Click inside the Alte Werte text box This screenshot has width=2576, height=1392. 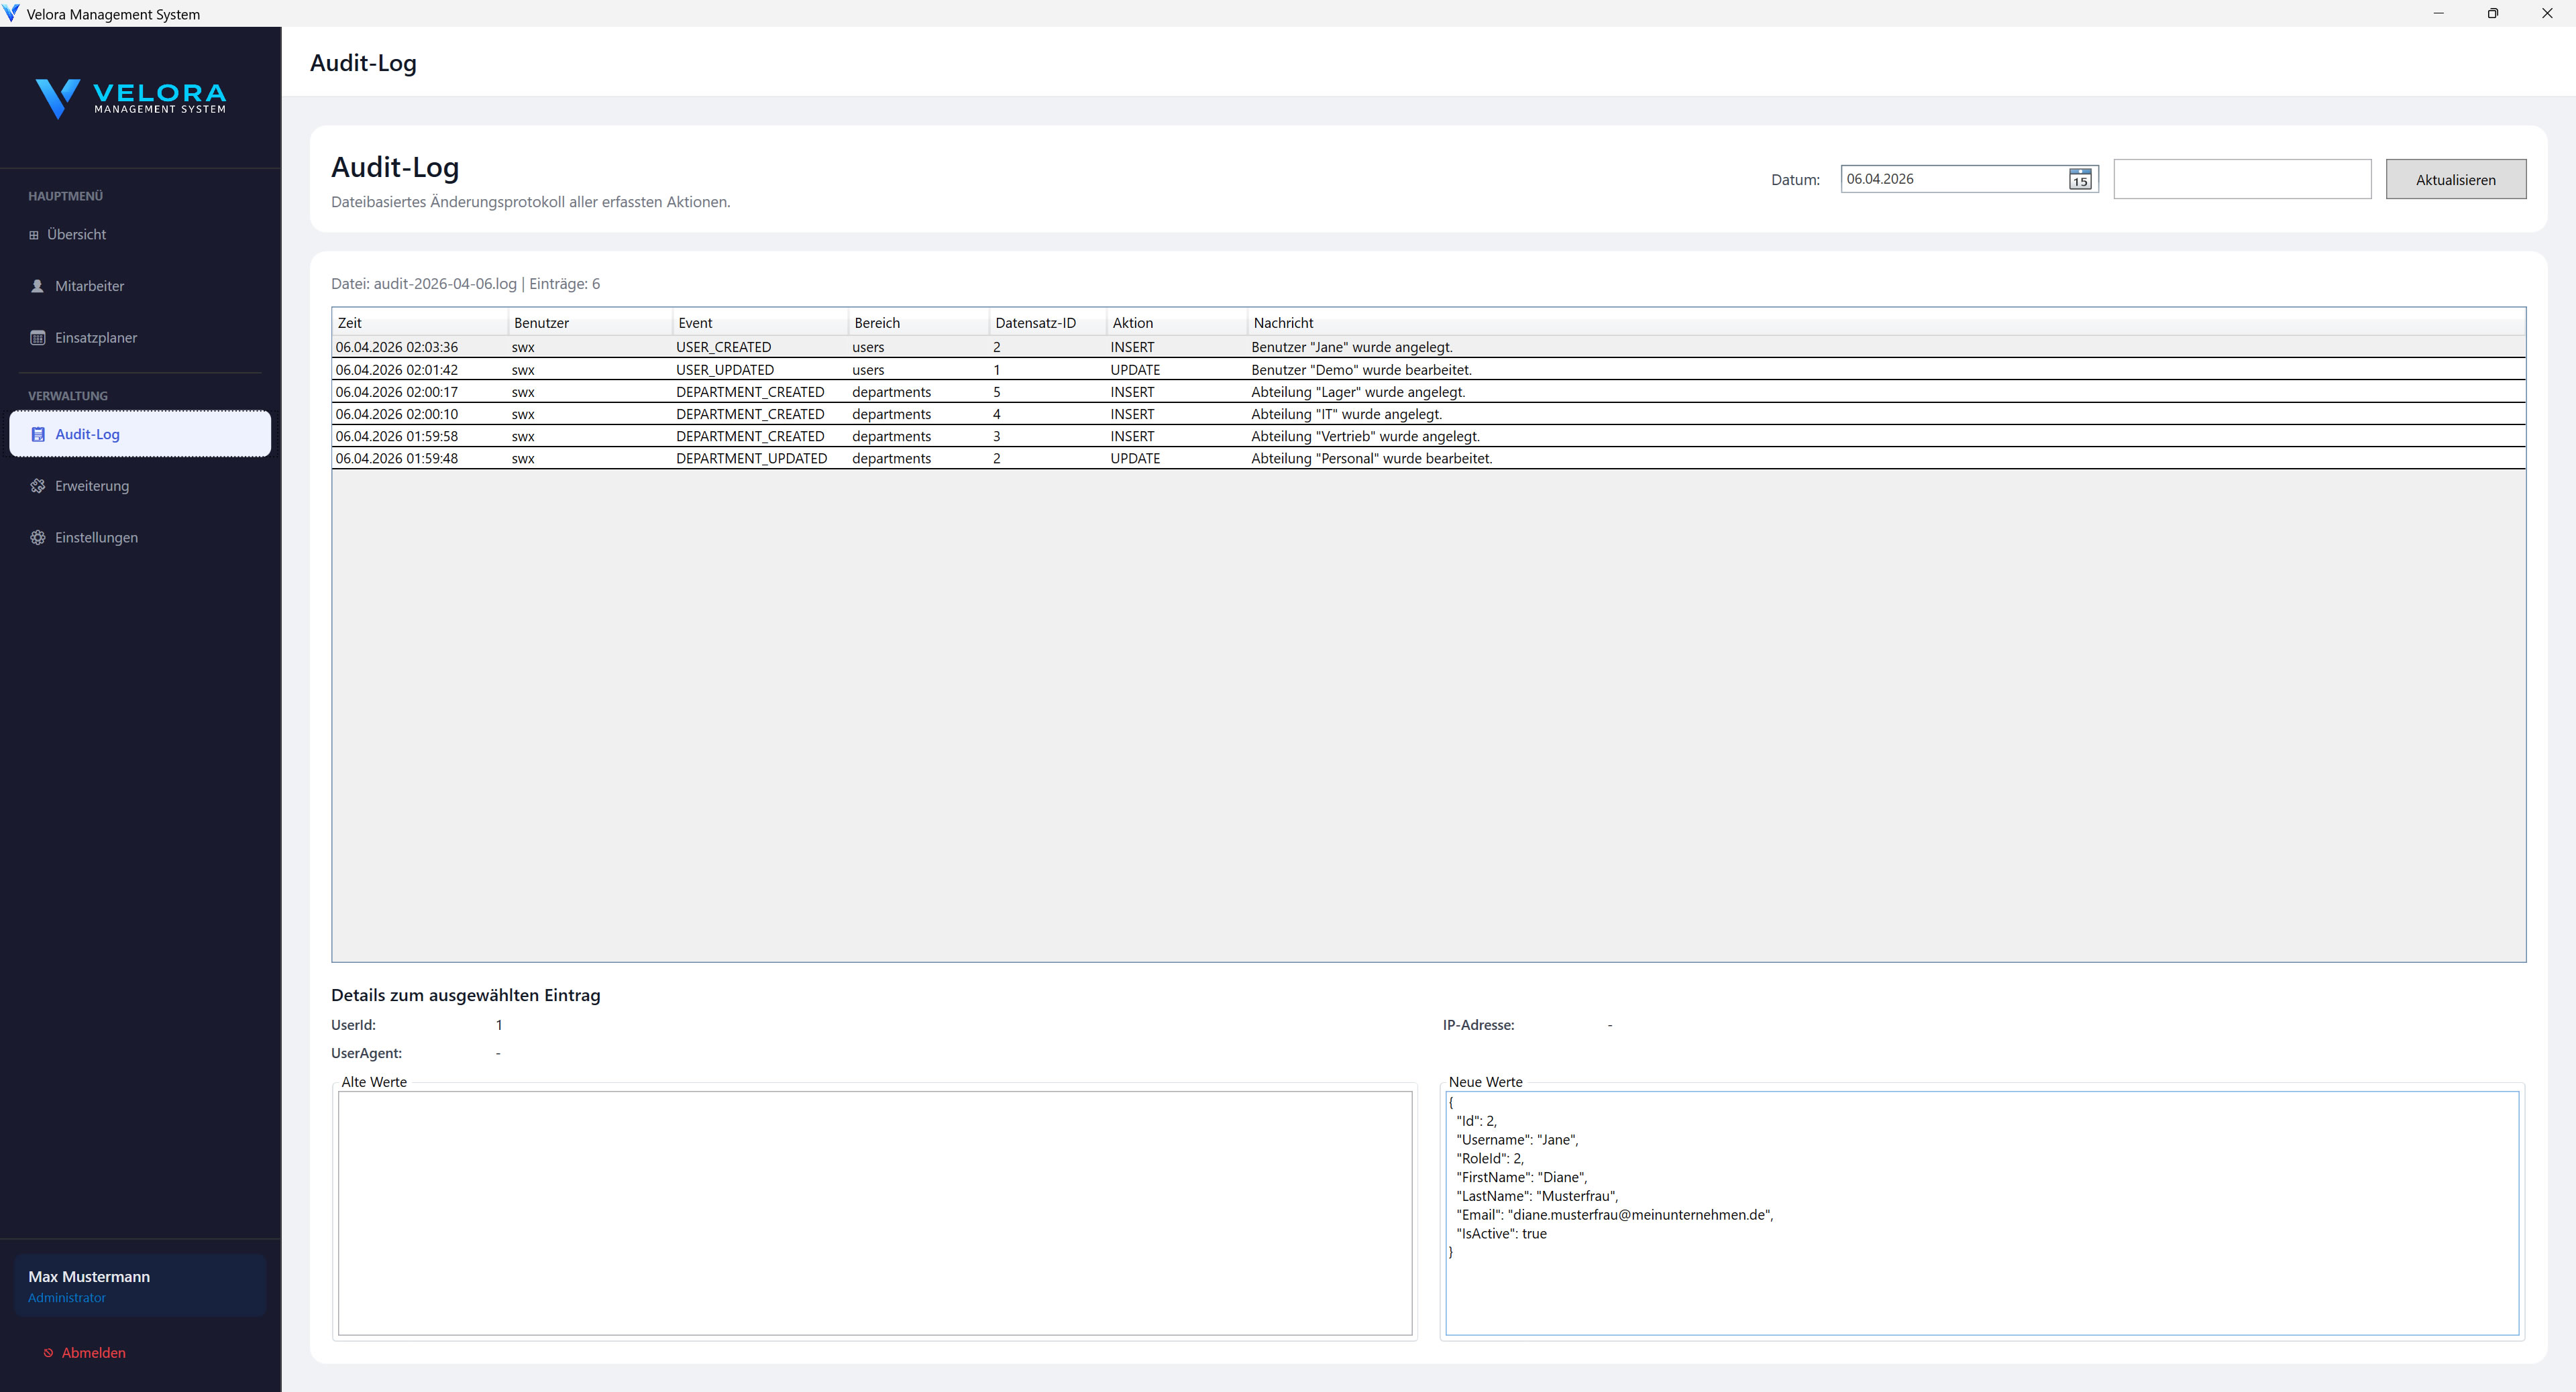(875, 1212)
